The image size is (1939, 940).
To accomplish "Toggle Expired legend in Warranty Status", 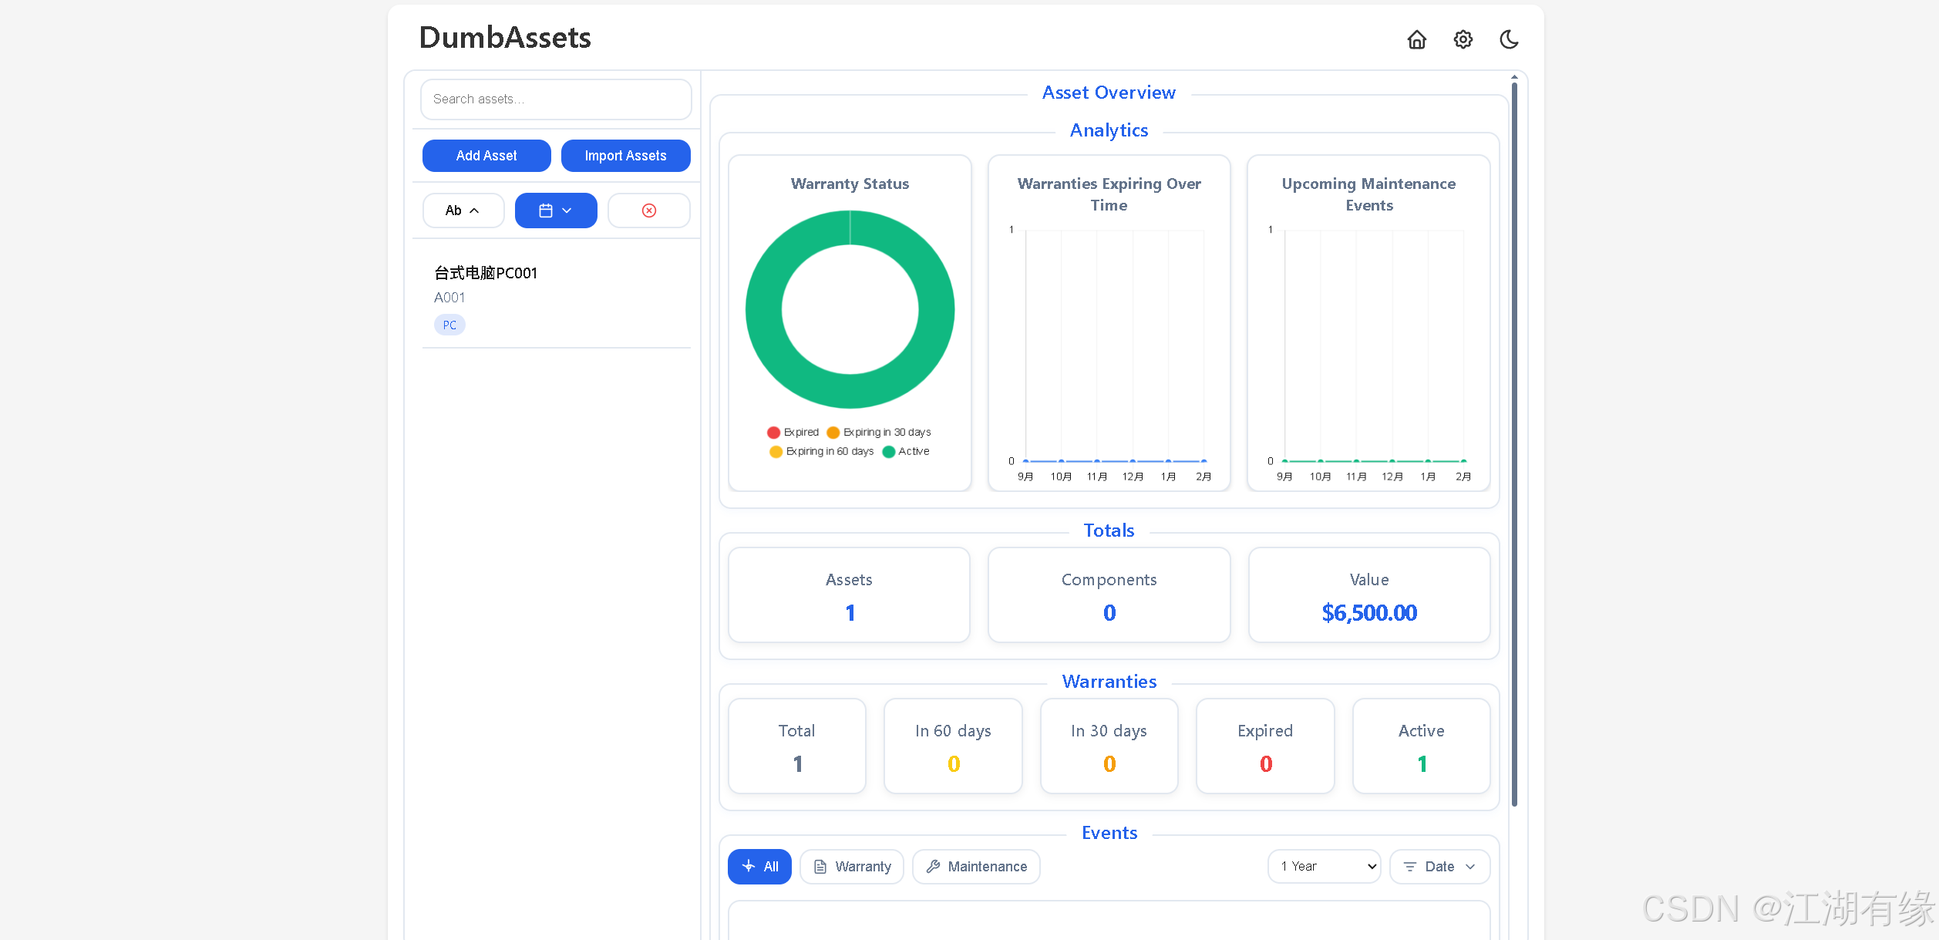I will tap(793, 433).
